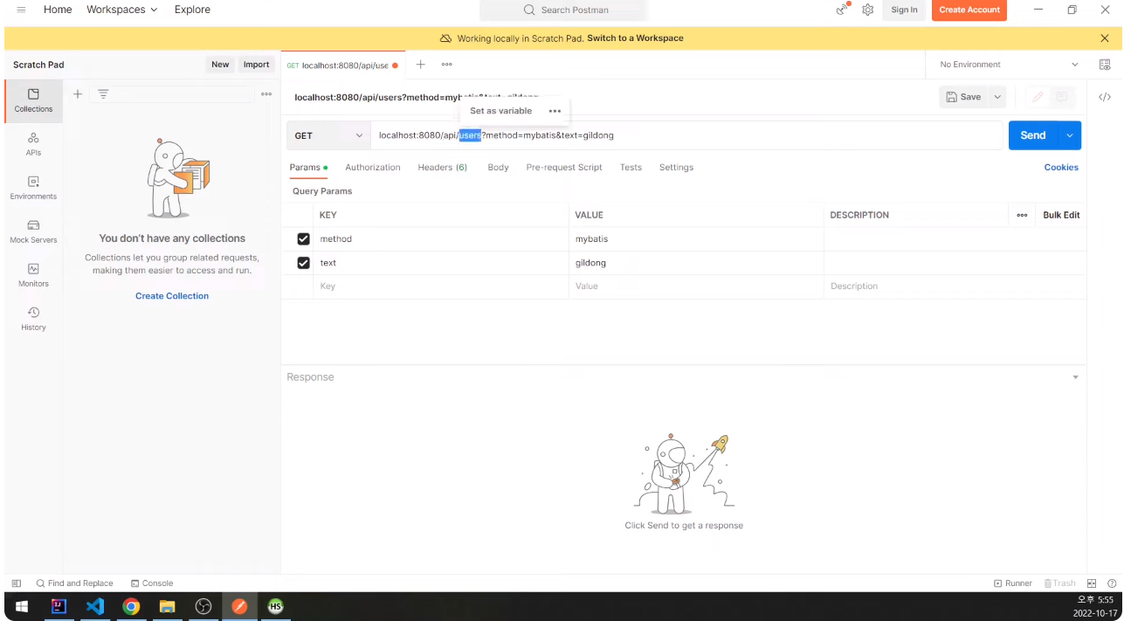Click the comments icon near Save
This screenshot has width=1124, height=621.
coord(1062,97)
